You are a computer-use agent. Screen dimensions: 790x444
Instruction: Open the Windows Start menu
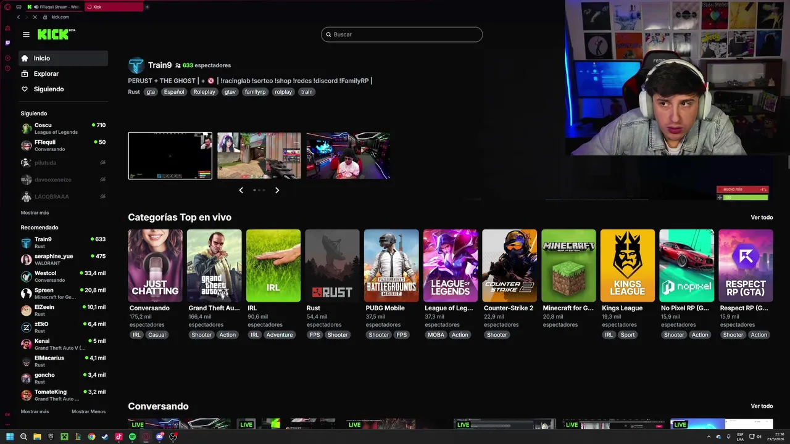click(10, 437)
